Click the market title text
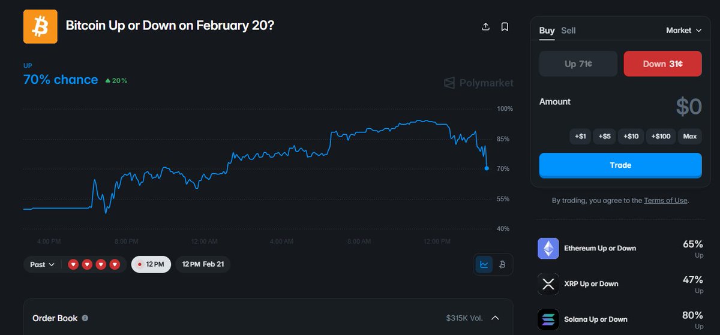This screenshot has height=335, width=720. (170, 26)
